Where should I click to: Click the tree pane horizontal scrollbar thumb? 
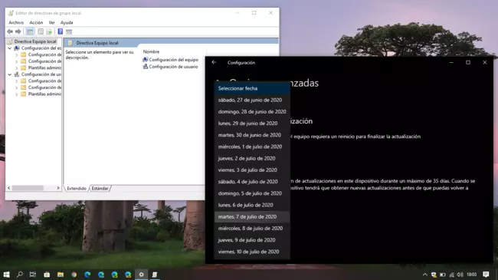coord(28,188)
